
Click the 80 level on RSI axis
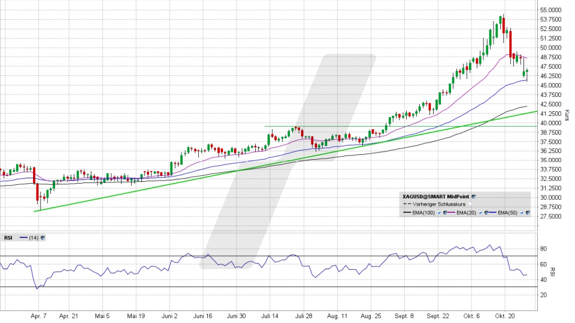click(x=544, y=248)
